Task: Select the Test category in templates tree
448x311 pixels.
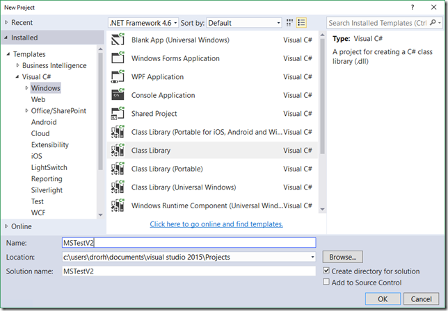Action: [38, 201]
